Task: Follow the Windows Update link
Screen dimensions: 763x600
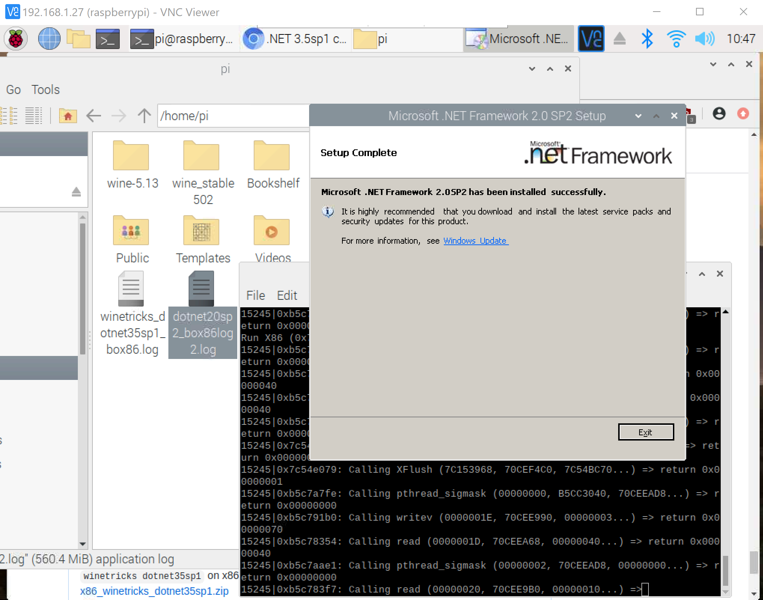Action: (475, 241)
